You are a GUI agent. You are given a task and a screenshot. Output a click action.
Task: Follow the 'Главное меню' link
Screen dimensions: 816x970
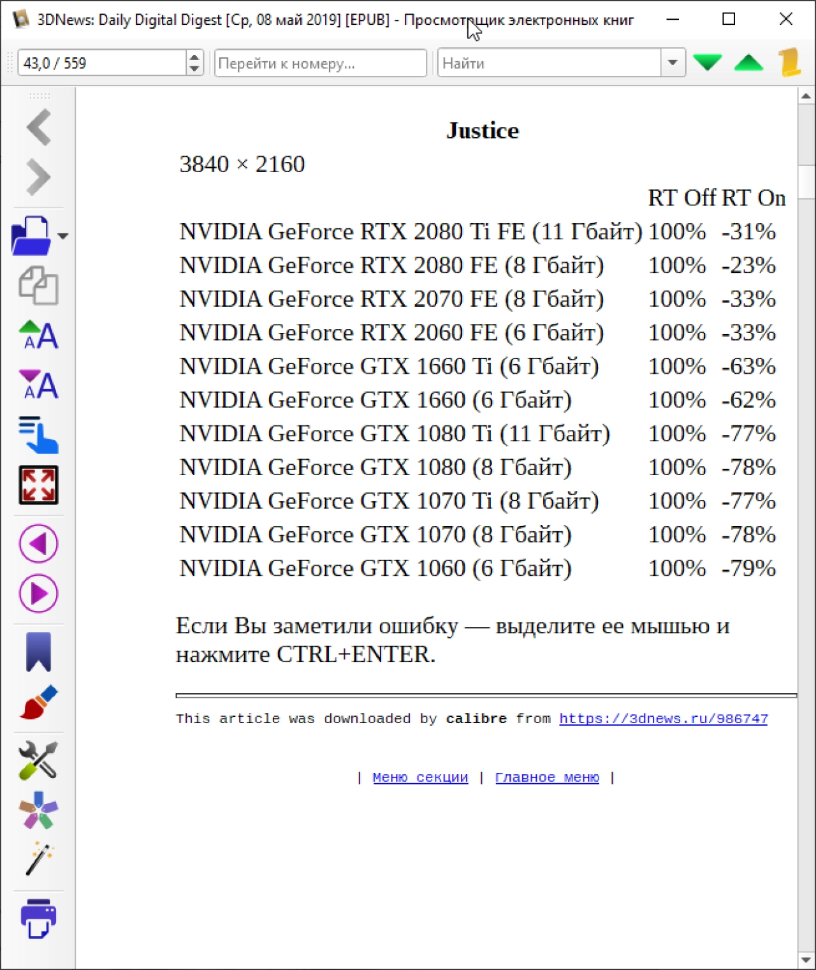(x=548, y=777)
